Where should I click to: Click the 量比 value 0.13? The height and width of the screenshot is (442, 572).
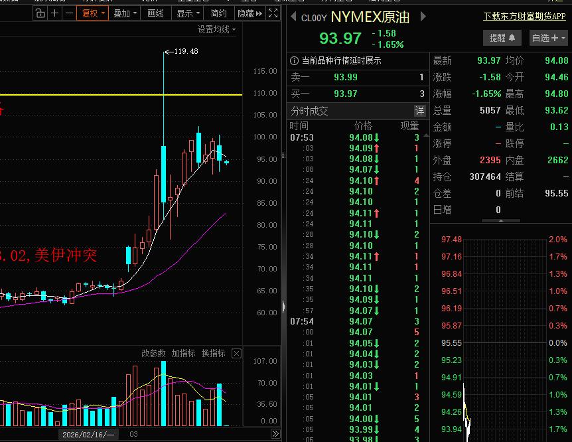559,127
